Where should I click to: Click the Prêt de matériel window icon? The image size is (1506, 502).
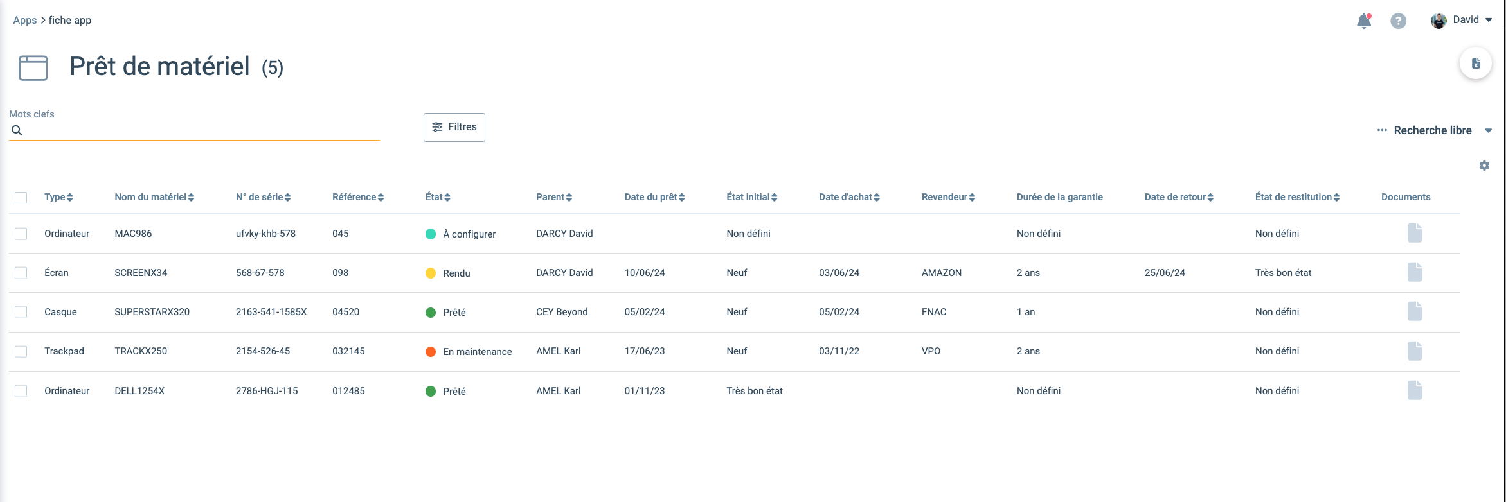tap(33, 68)
